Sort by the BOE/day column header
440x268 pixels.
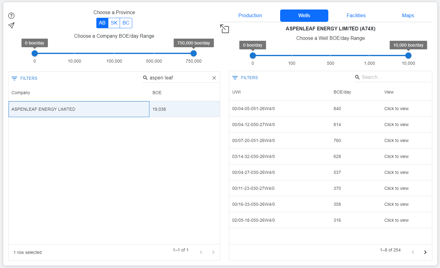coord(342,92)
